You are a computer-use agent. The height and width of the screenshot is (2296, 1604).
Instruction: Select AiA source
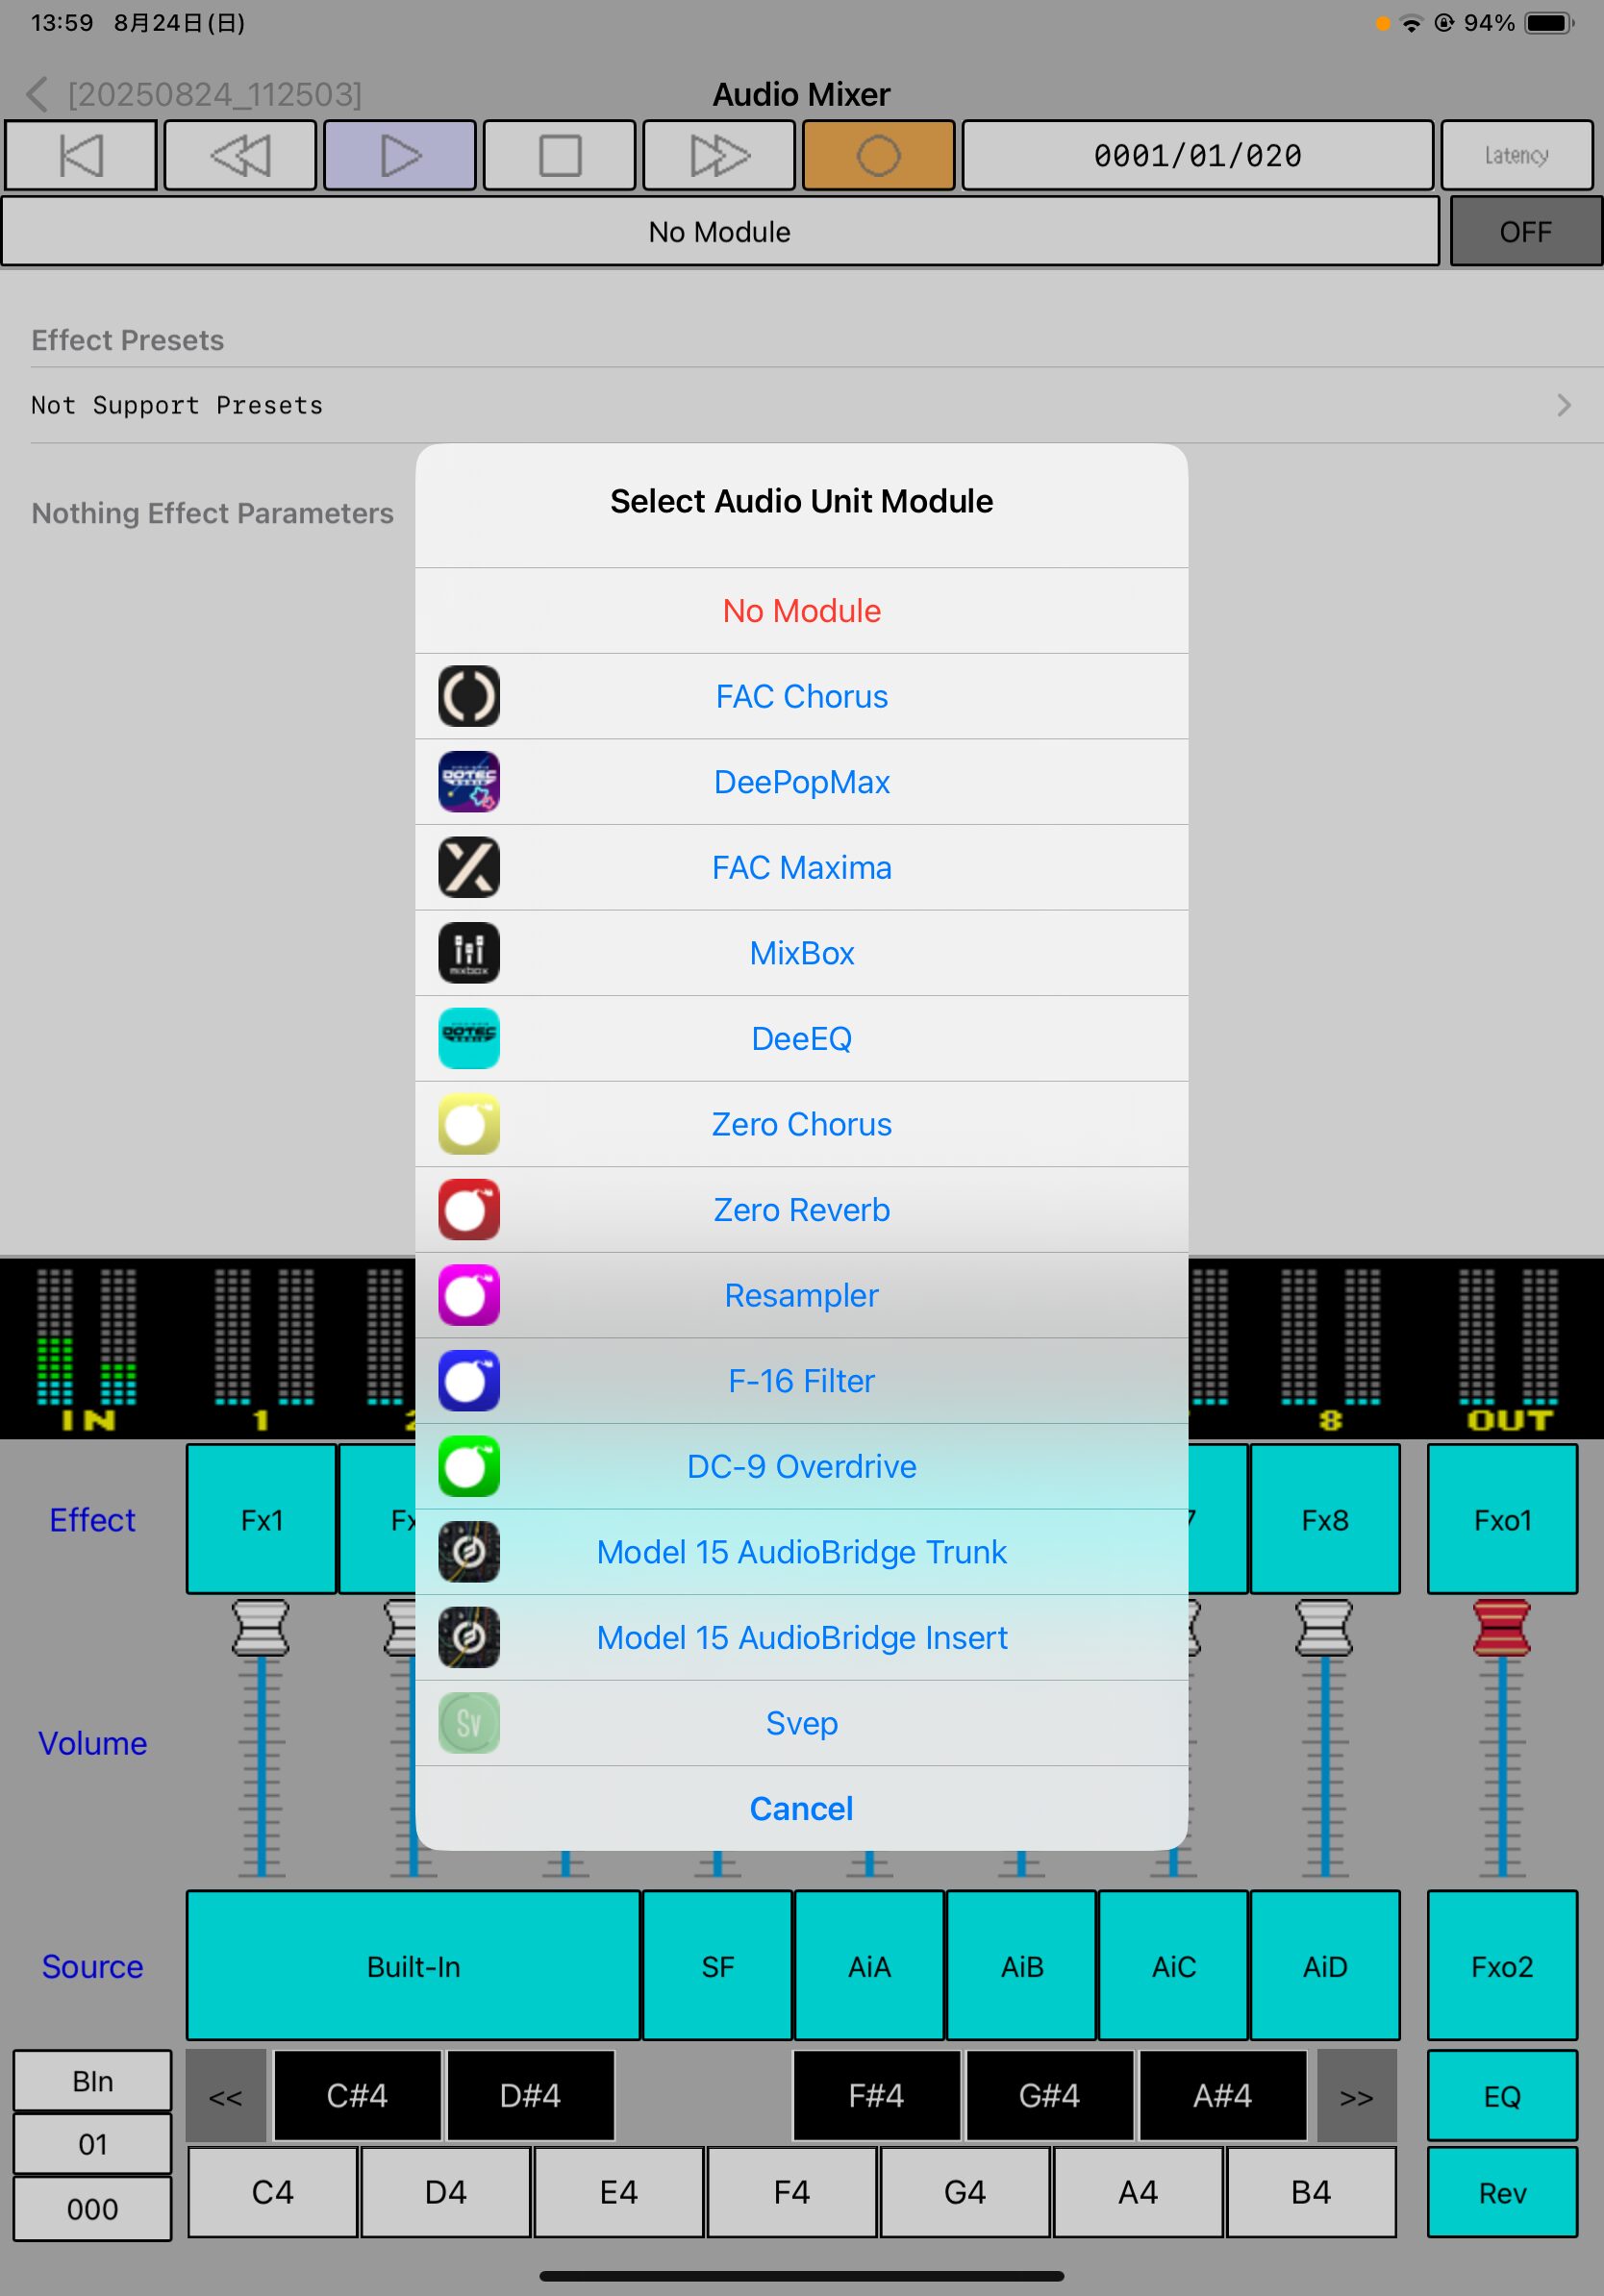pyautogui.click(x=870, y=1966)
